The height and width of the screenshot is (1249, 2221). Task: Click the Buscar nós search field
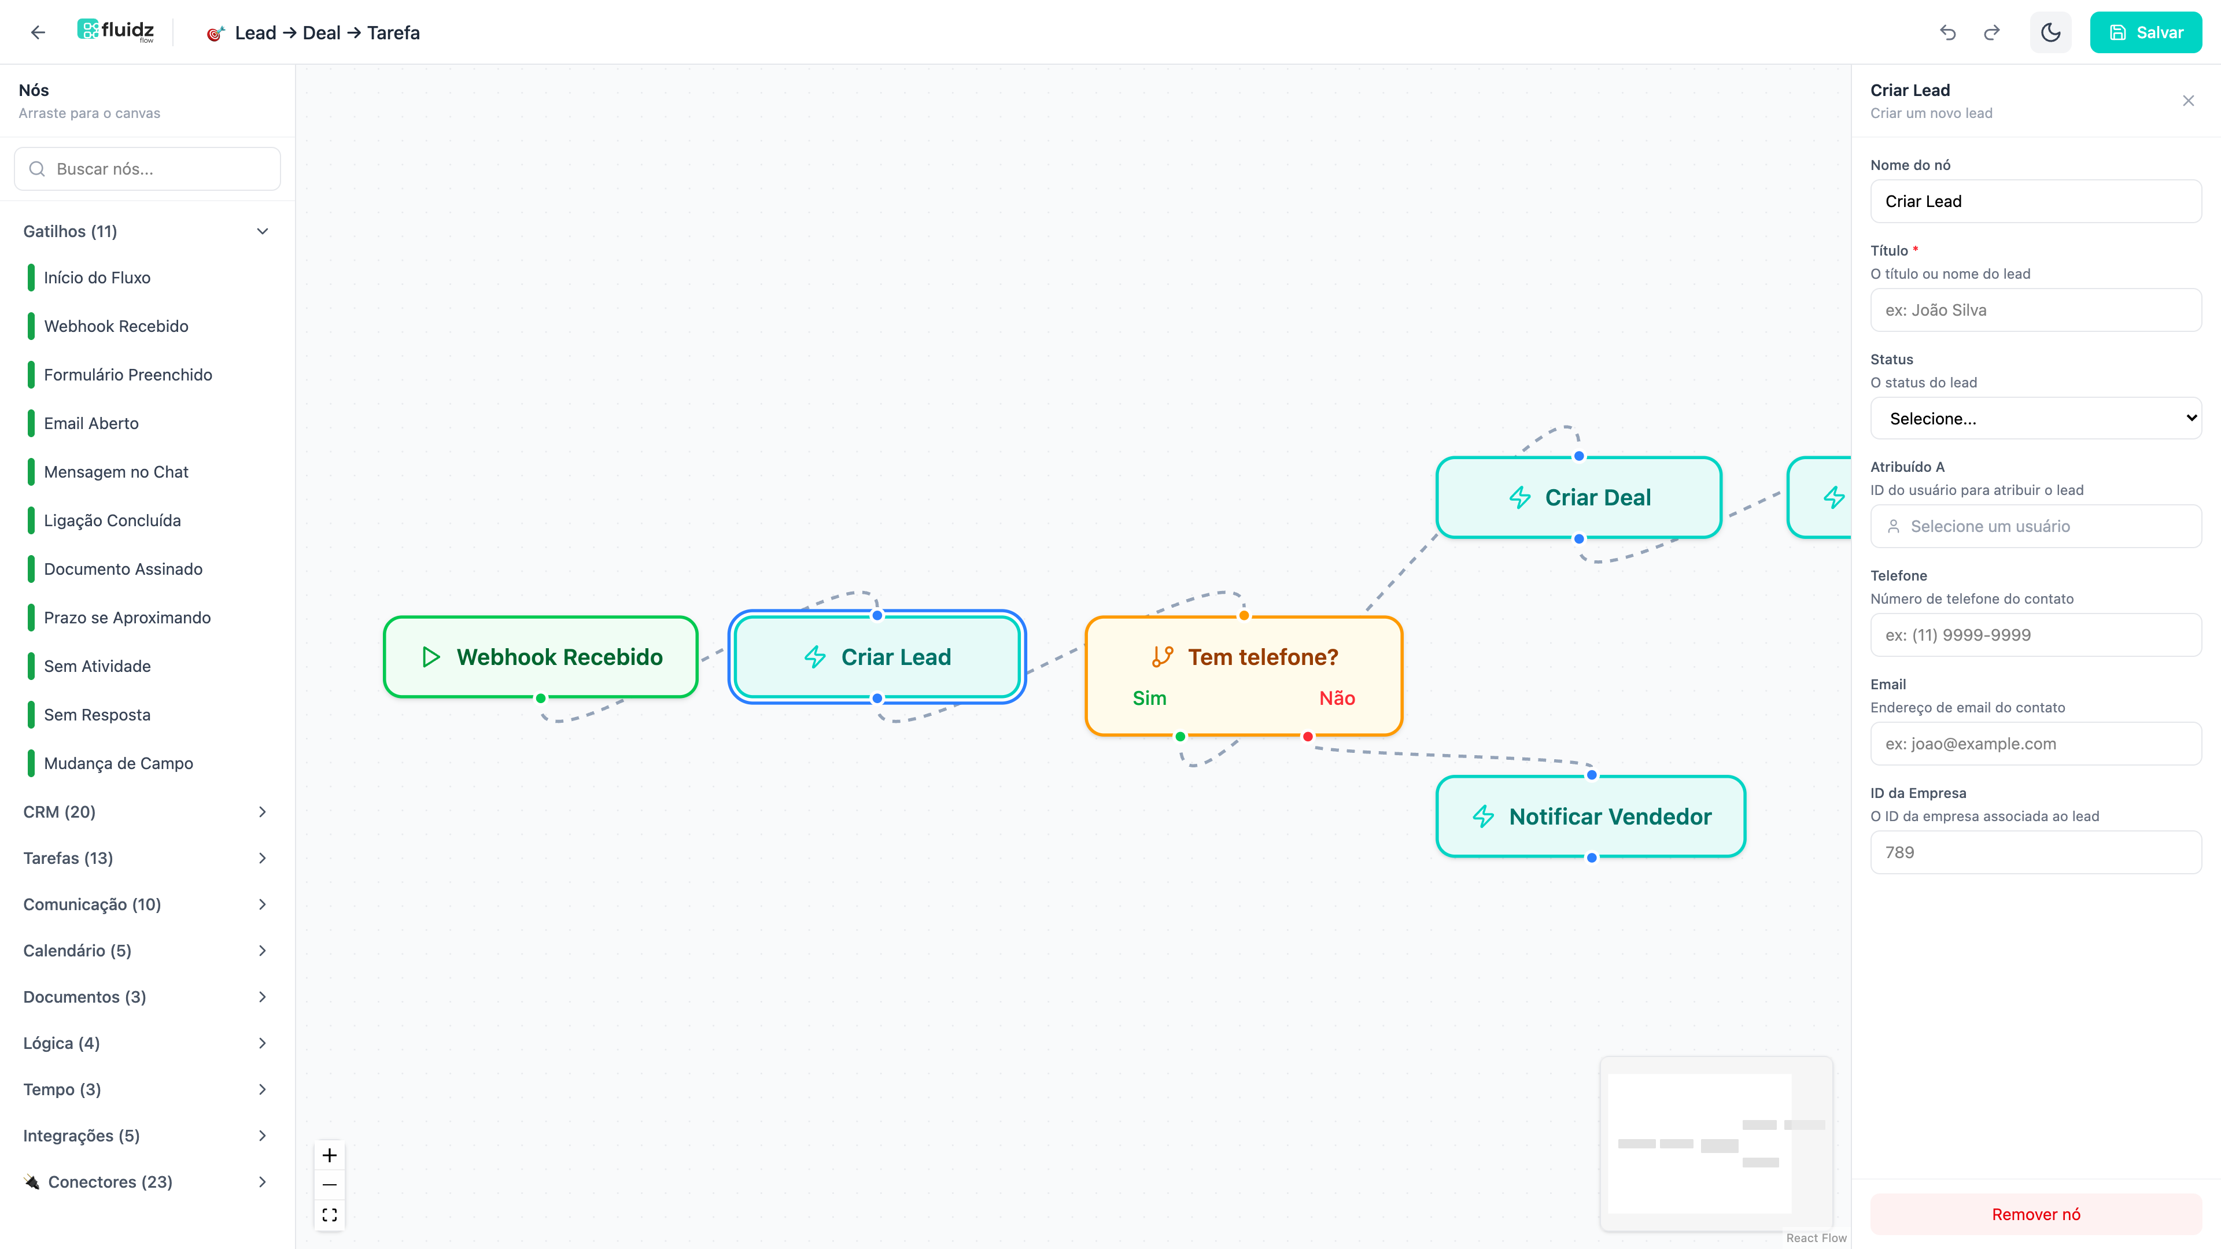point(148,169)
